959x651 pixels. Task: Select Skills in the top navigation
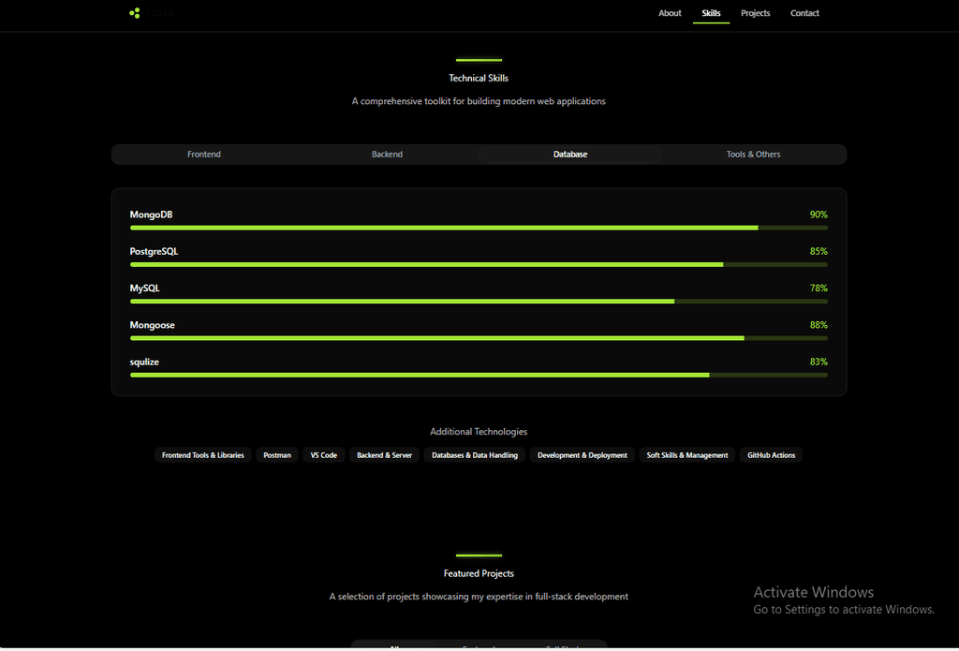point(711,13)
